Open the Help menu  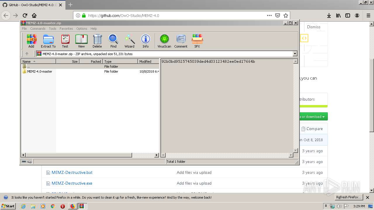tap(93, 29)
